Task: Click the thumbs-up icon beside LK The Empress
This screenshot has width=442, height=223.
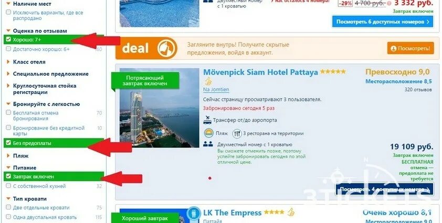Action: tap(291, 212)
